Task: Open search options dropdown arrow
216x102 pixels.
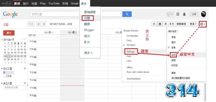Action: [x=121, y=14]
